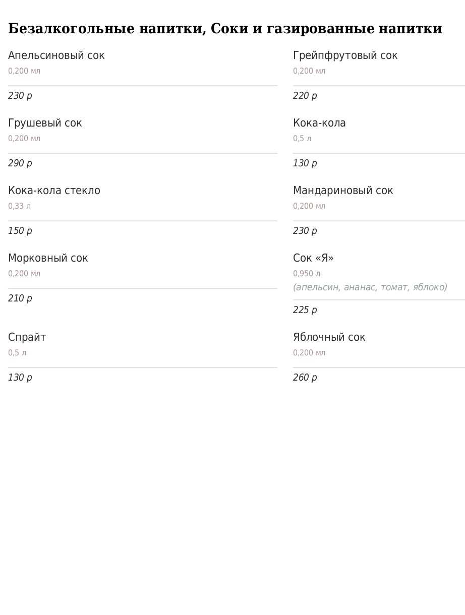The image size is (465, 615).
Task: Click the 225 р price for Сок «Я»
Action: click(x=305, y=310)
